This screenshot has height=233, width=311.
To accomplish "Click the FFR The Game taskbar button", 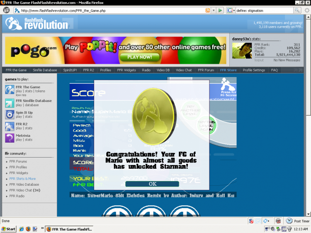I will pyautogui.click(x=69, y=229).
